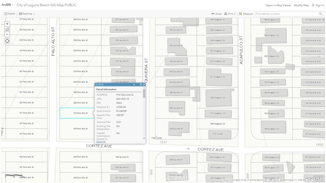This screenshot has height=183, width=326.
Task: Zoom in on the map
Action: pyautogui.click(x=7, y=24)
